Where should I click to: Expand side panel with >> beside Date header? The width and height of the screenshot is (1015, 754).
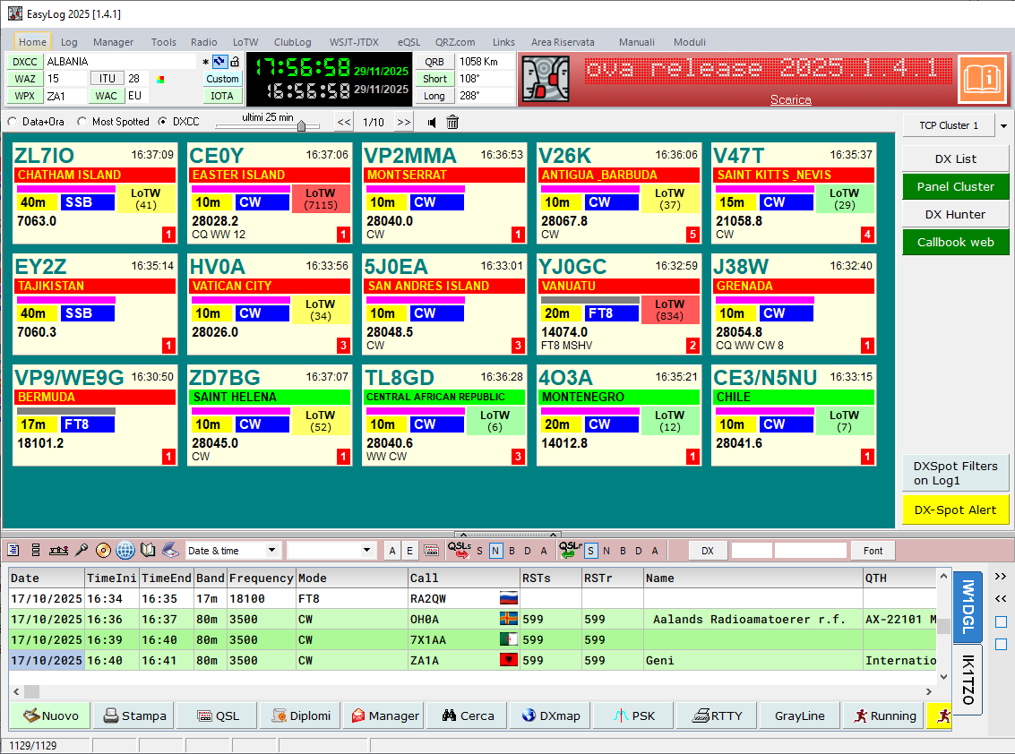pos(1001,576)
